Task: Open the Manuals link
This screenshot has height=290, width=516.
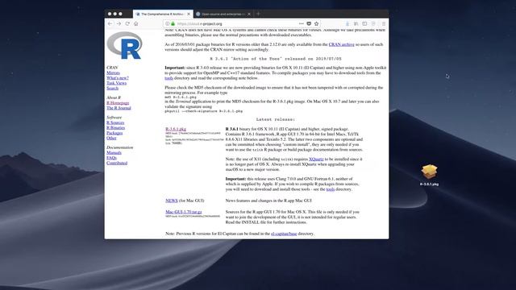Action: 114,152
